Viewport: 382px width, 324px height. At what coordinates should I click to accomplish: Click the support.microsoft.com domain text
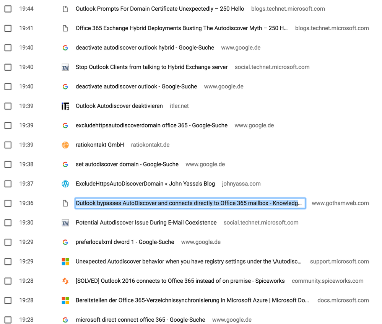[340, 262]
